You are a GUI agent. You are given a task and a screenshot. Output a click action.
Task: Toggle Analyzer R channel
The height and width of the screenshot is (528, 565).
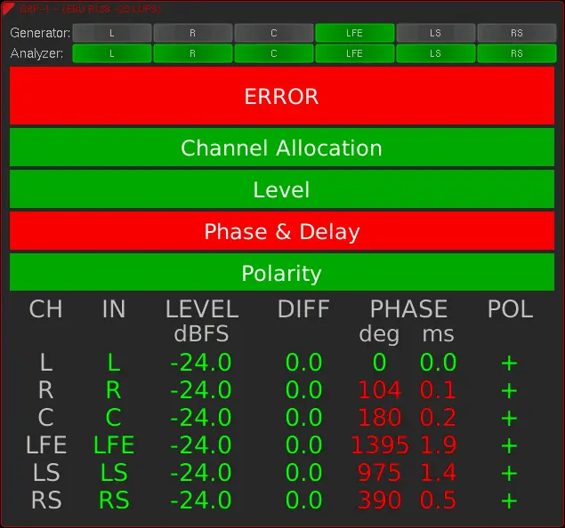193,53
